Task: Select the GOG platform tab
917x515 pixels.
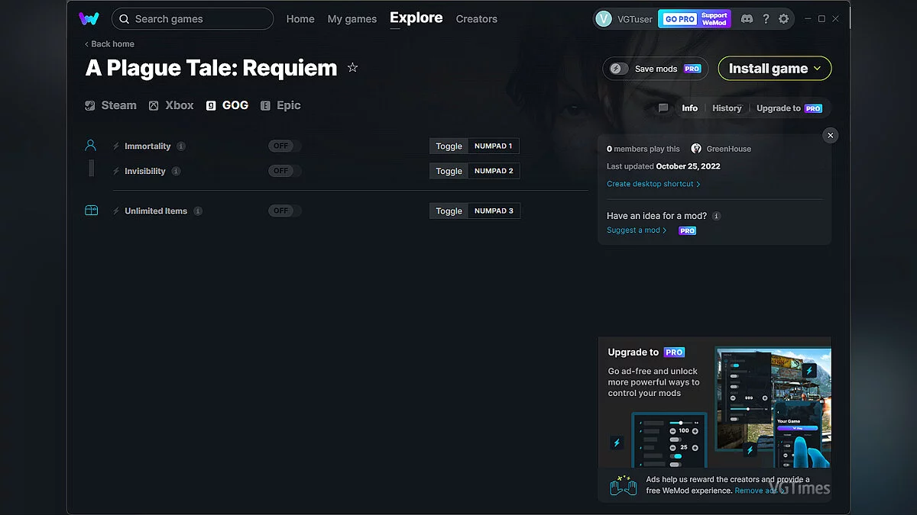Action: click(227, 105)
